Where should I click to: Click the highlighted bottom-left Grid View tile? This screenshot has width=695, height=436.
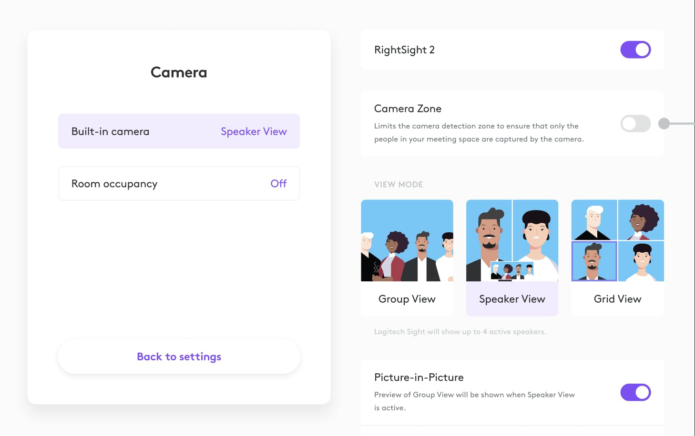click(594, 261)
